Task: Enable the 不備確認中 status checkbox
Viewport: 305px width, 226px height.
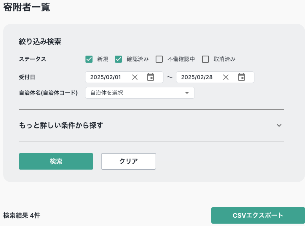Action: 159,59
